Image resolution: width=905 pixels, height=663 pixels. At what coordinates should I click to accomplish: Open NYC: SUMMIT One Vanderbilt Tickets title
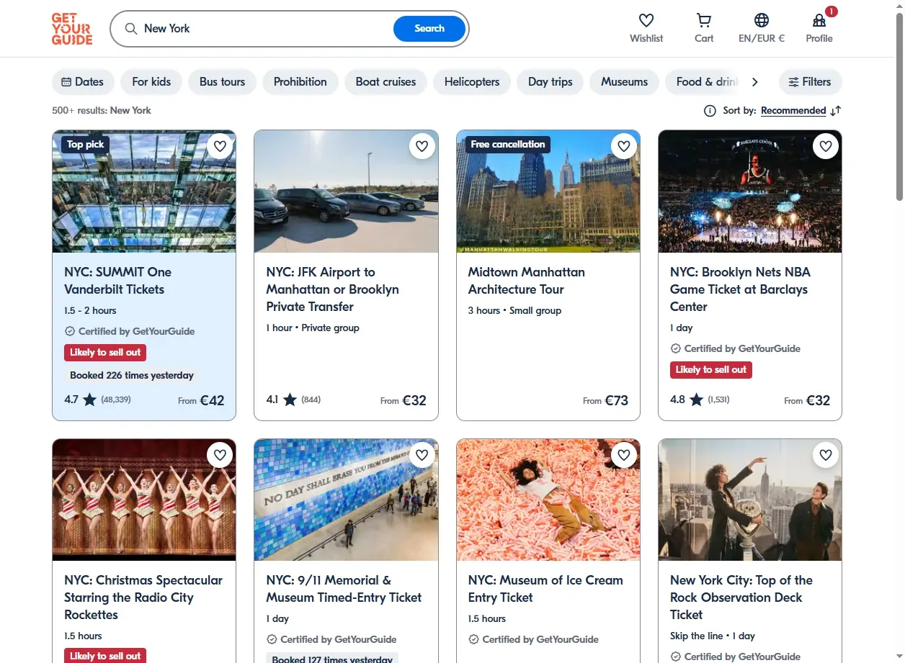pos(118,281)
